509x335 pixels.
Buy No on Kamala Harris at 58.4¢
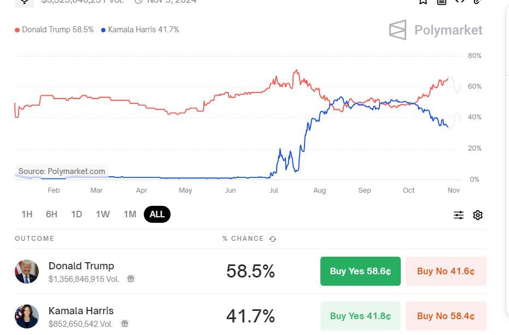tap(446, 316)
